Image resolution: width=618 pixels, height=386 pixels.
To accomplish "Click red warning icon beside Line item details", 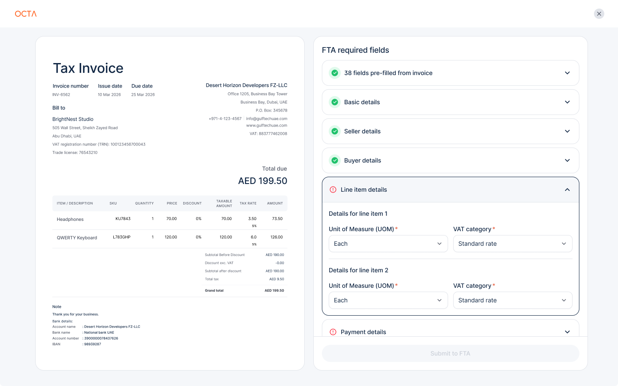I will tap(333, 190).
